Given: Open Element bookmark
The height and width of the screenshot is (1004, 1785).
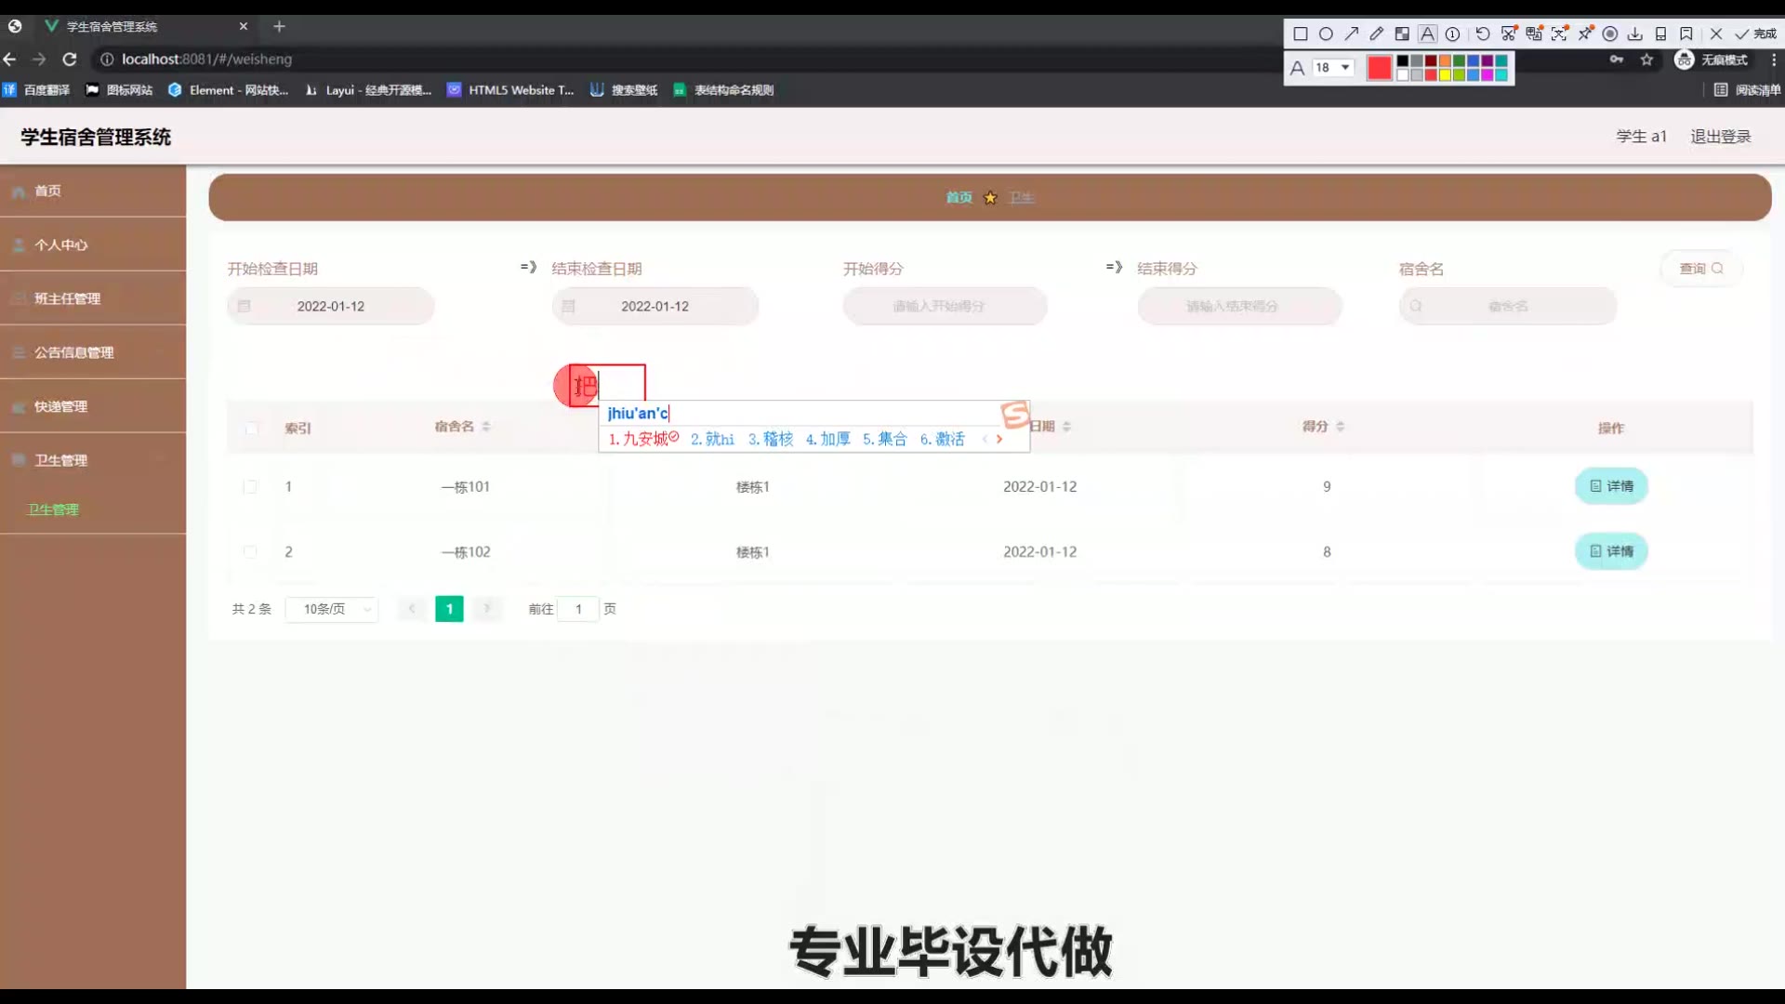Looking at the screenshot, I should (228, 90).
